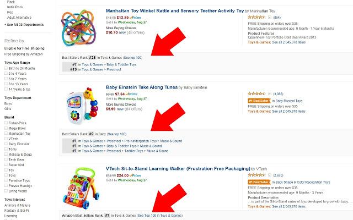Select Animals & Nature under Toys Interest
This screenshot has width=353, height=220.
click(17, 206)
